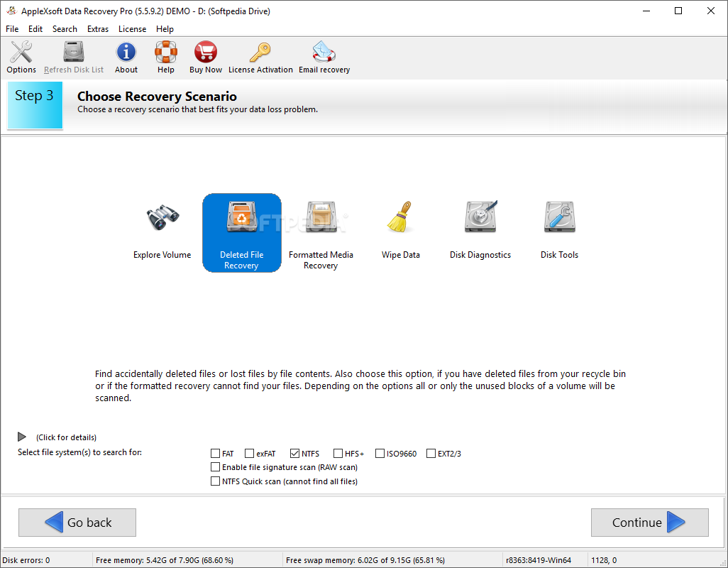Expand the Click for details triangle
728x568 pixels.
(21, 437)
